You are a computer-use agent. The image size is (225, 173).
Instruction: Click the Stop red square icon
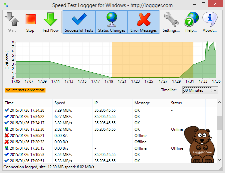click(30, 19)
